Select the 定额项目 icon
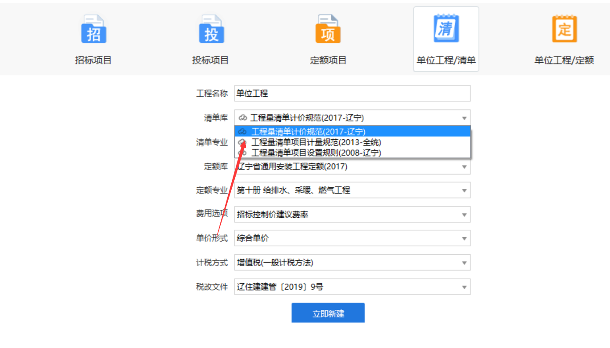Image resolution: width=610 pixels, height=348 pixels. pos(328,29)
